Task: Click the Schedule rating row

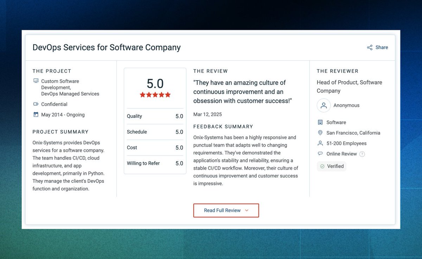Action: 155,132
